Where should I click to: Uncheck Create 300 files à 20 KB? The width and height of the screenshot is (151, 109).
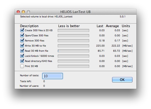22,30
